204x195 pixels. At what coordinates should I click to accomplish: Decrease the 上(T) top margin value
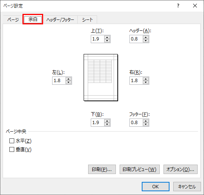click(107, 41)
